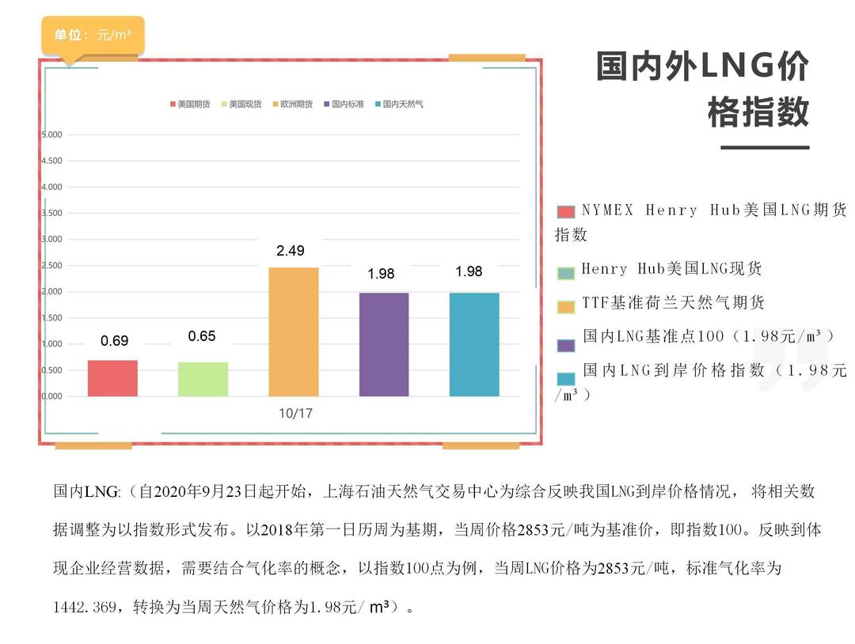Click the paragraph line starting 国内LNG:（自2020年9月23日
The height and width of the screenshot is (644, 855).
434,491
